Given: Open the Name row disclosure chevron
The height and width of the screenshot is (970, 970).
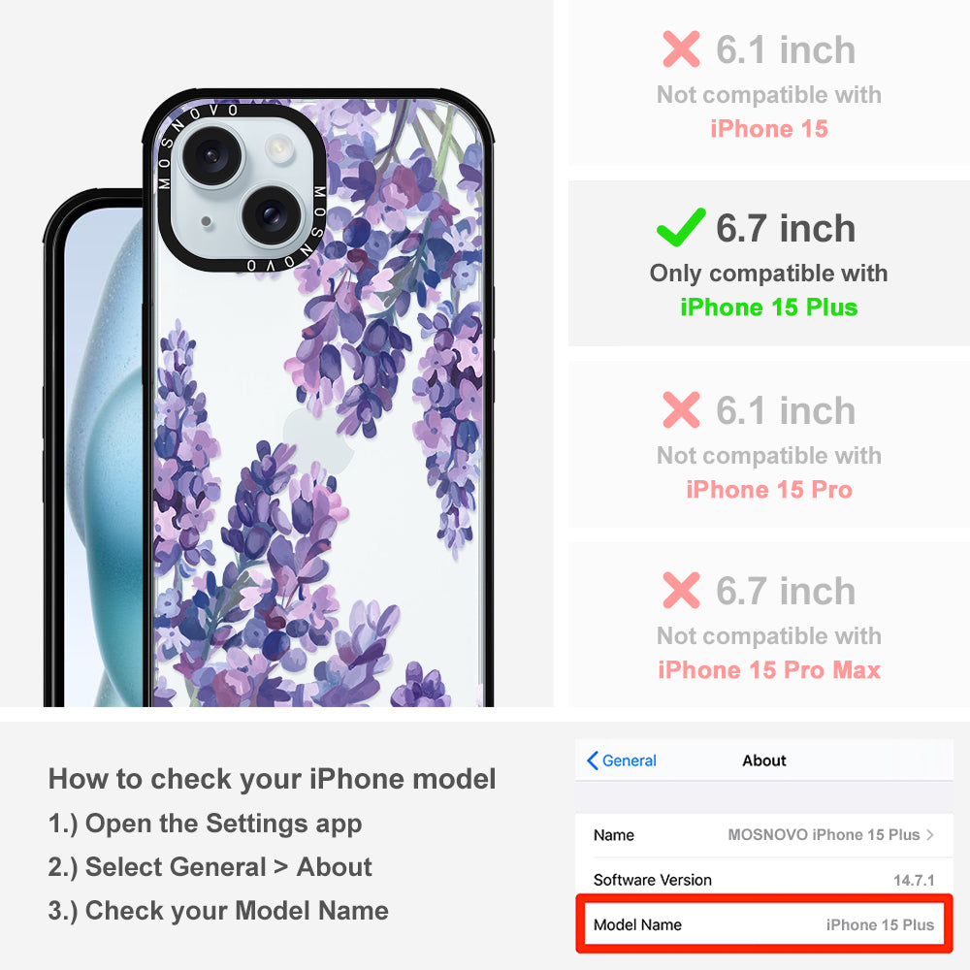Looking at the screenshot, I should coord(930,834).
